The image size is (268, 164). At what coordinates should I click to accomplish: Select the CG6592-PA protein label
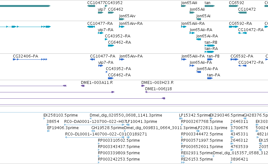pyautogui.click(x=242, y=56)
